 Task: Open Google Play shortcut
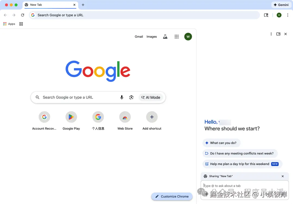pos(71,121)
